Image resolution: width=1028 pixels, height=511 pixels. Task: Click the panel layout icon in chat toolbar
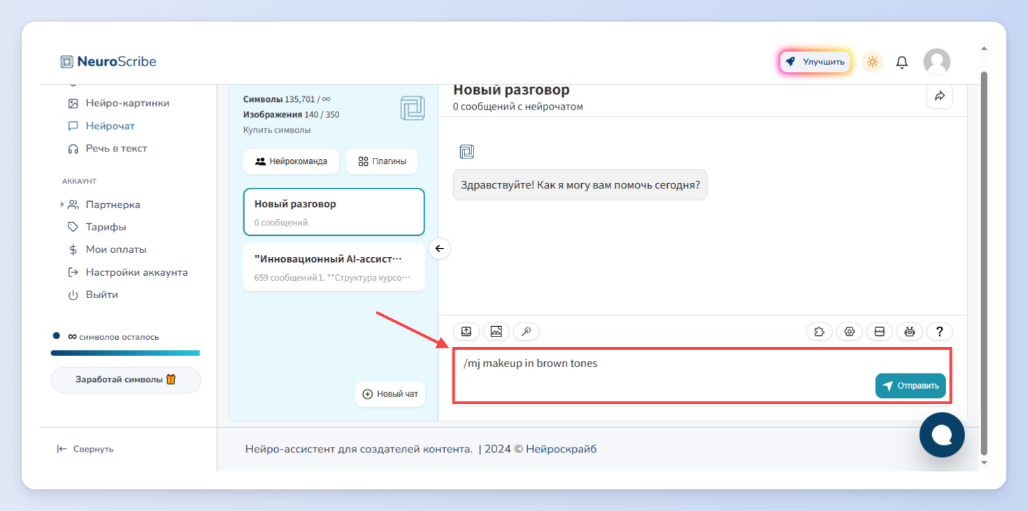880,332
